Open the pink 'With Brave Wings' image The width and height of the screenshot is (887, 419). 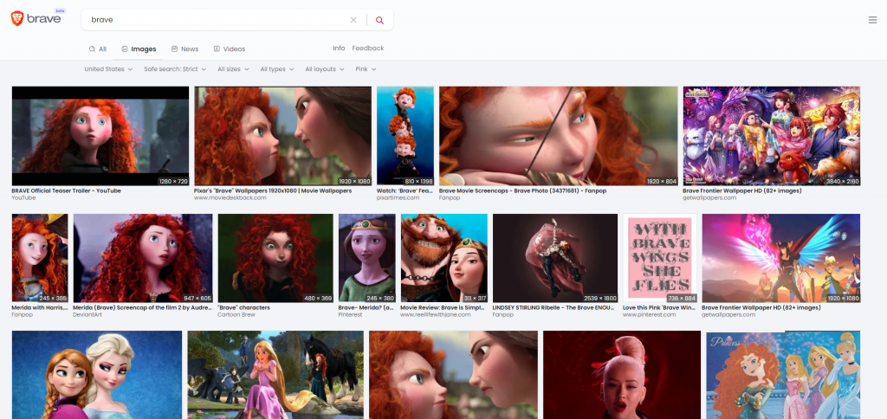click(659, 257)
